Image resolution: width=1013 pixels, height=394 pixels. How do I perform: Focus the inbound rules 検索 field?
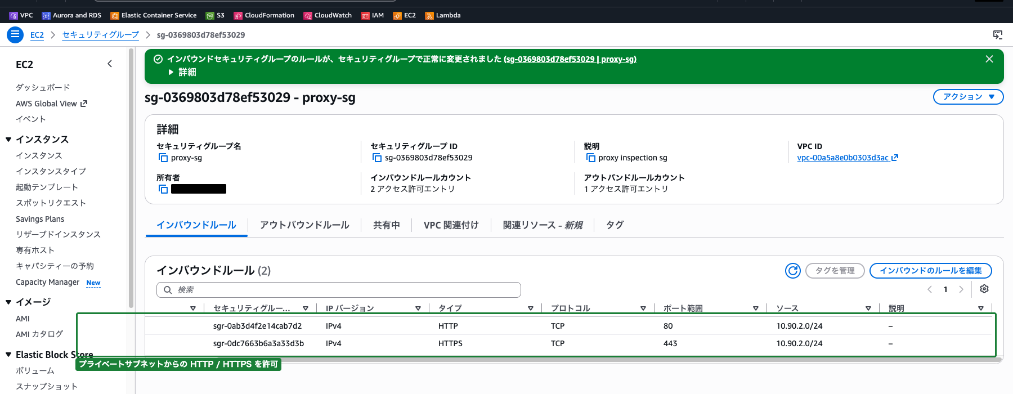pyautogui.click(x=339, y=290)
